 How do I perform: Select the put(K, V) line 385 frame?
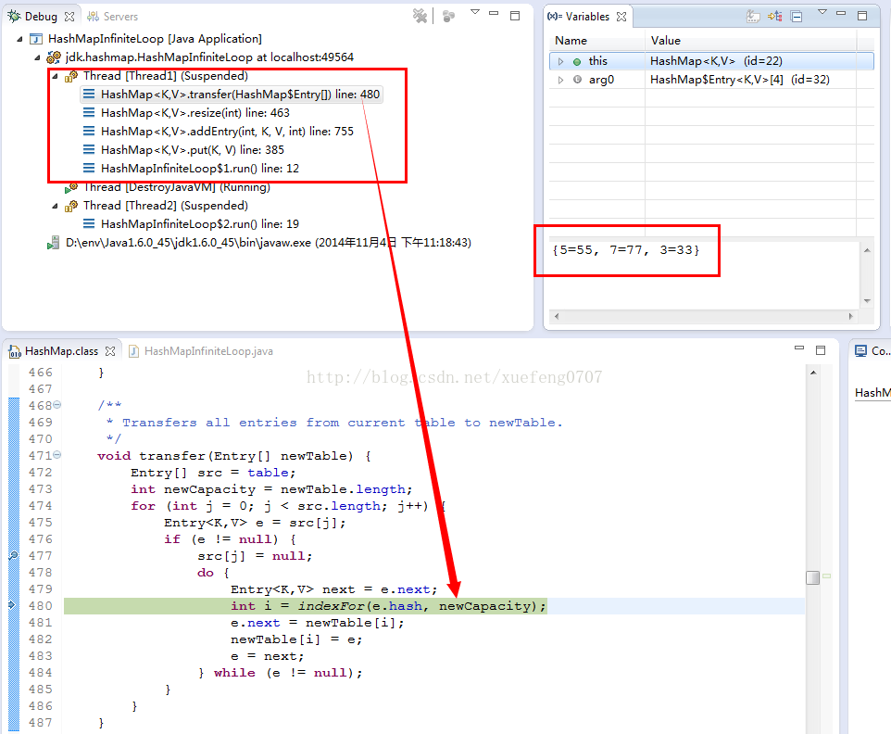192,150
